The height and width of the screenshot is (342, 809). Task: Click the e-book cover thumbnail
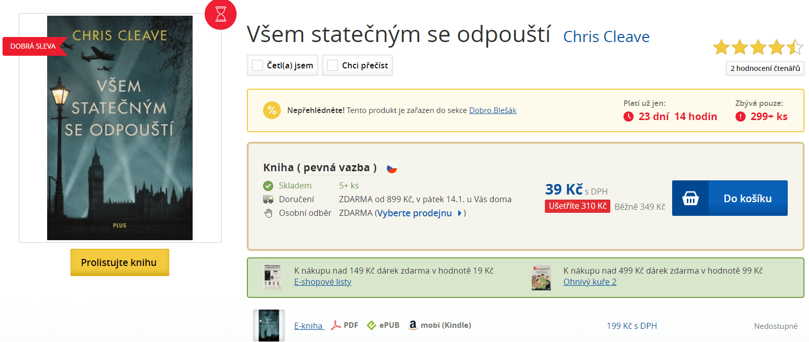(269, 325)
